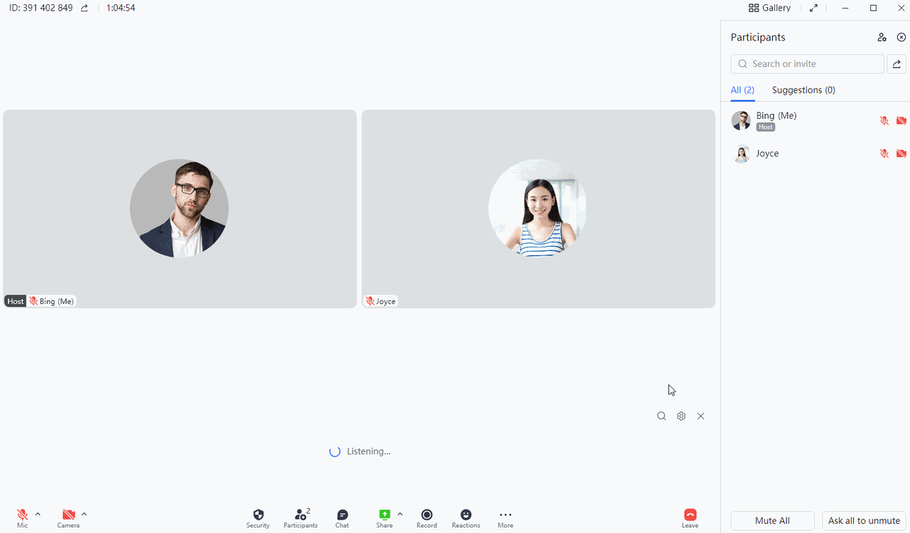Start recording the meeting
This screenshot has width=910, height=533.
point(427,517)
